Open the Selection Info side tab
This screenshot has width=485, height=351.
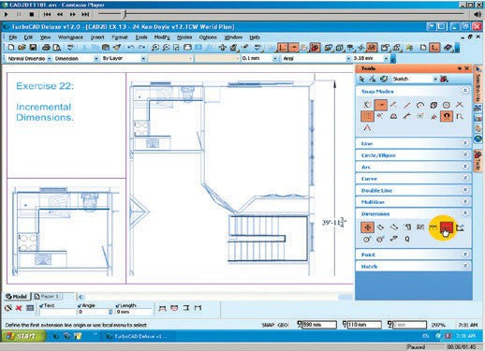click(x=478, y=84)
